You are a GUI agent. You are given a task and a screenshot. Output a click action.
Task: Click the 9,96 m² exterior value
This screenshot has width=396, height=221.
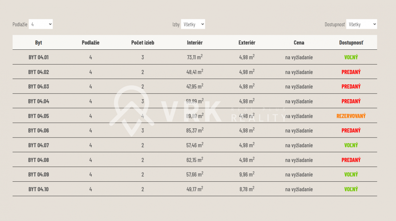(x=247, y=174)
